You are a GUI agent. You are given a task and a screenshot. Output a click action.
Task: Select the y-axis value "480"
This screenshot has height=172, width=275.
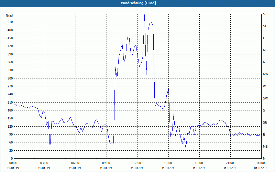[x=10, y=30]
